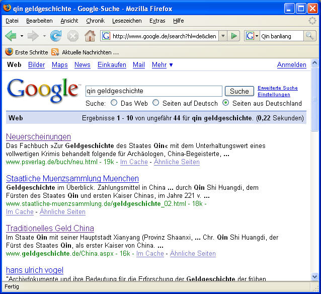The image size is (321, 294).
Task: Expand the address bar URL history dropdown
Action: 223,36
